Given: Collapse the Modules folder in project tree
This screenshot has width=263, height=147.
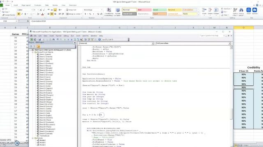Looking at the screenshot, I should click(x=33, y=138).
